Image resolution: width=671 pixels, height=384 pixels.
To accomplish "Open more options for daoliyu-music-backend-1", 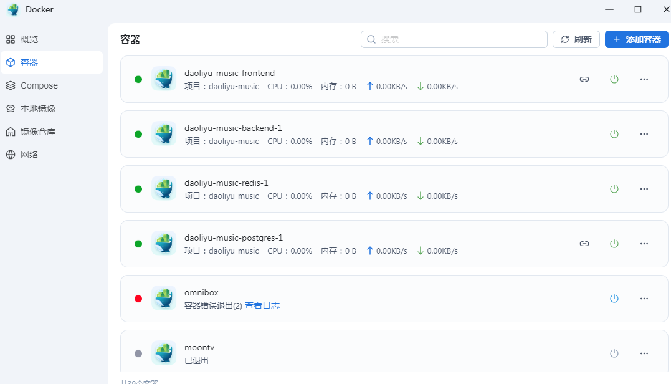I will [644, 134].
